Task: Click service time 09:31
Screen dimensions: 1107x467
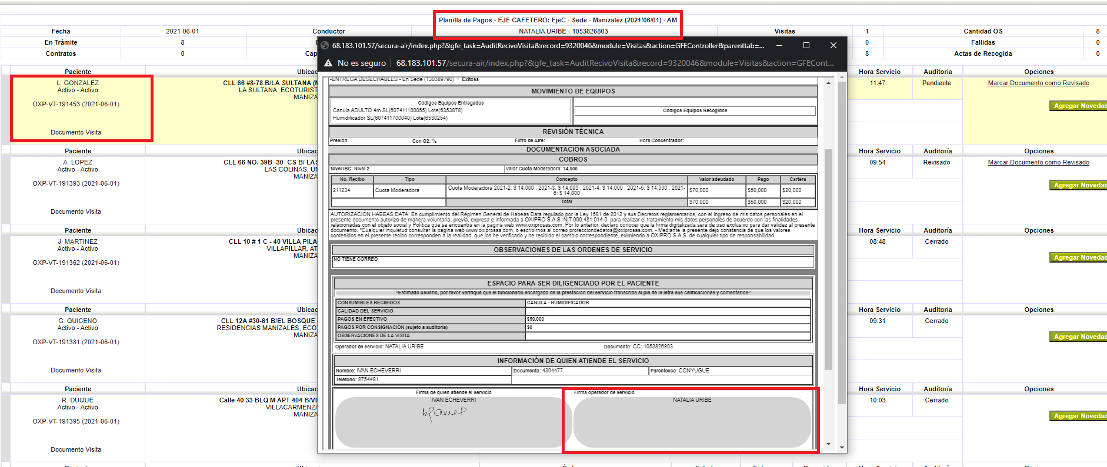Action: pyautogui.click(x=878, y=321)
